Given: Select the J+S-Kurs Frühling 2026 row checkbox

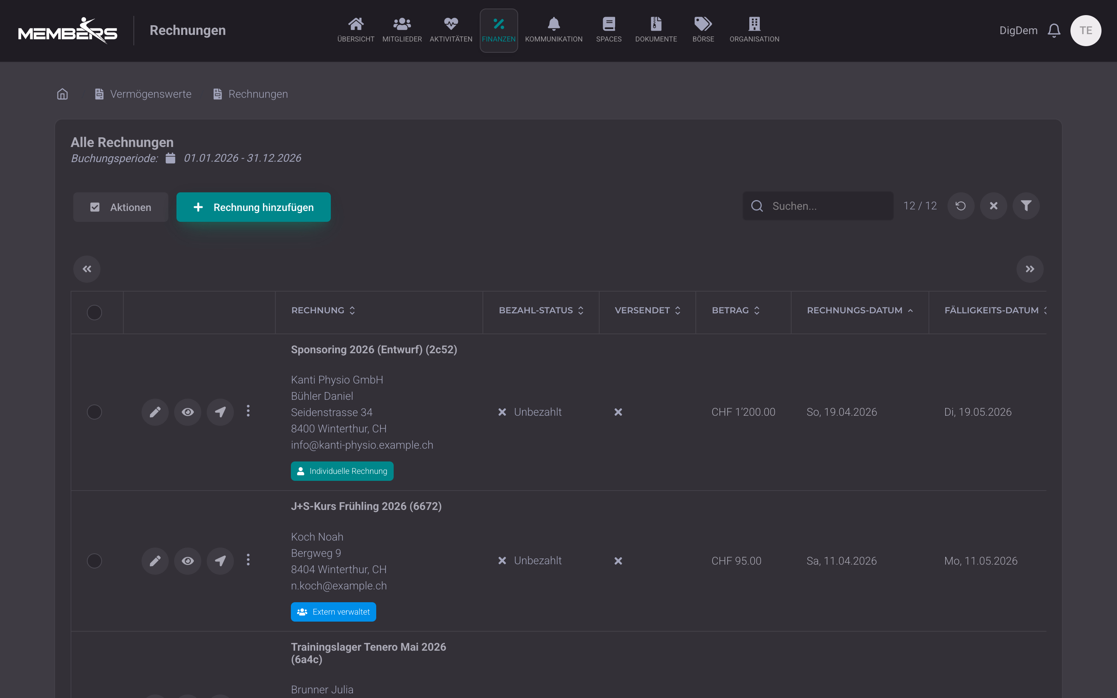Looking at the screenshot, I should click(x=94, y=561).
